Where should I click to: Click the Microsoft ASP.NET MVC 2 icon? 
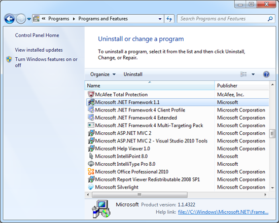click(x=91, y=133)
